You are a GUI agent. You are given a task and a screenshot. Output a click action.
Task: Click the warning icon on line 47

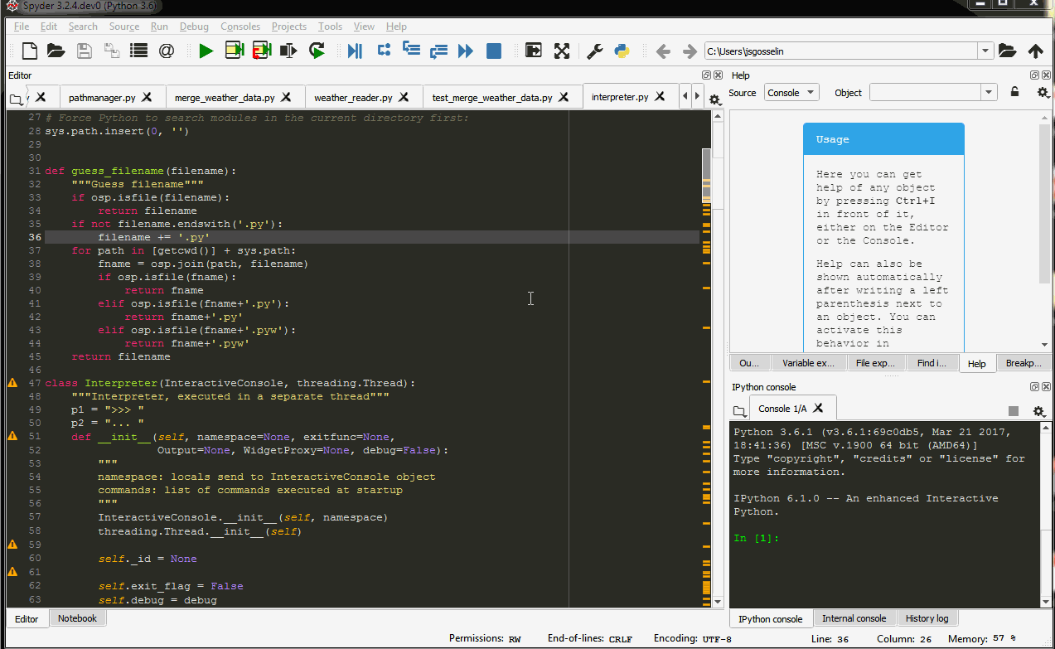12,383
